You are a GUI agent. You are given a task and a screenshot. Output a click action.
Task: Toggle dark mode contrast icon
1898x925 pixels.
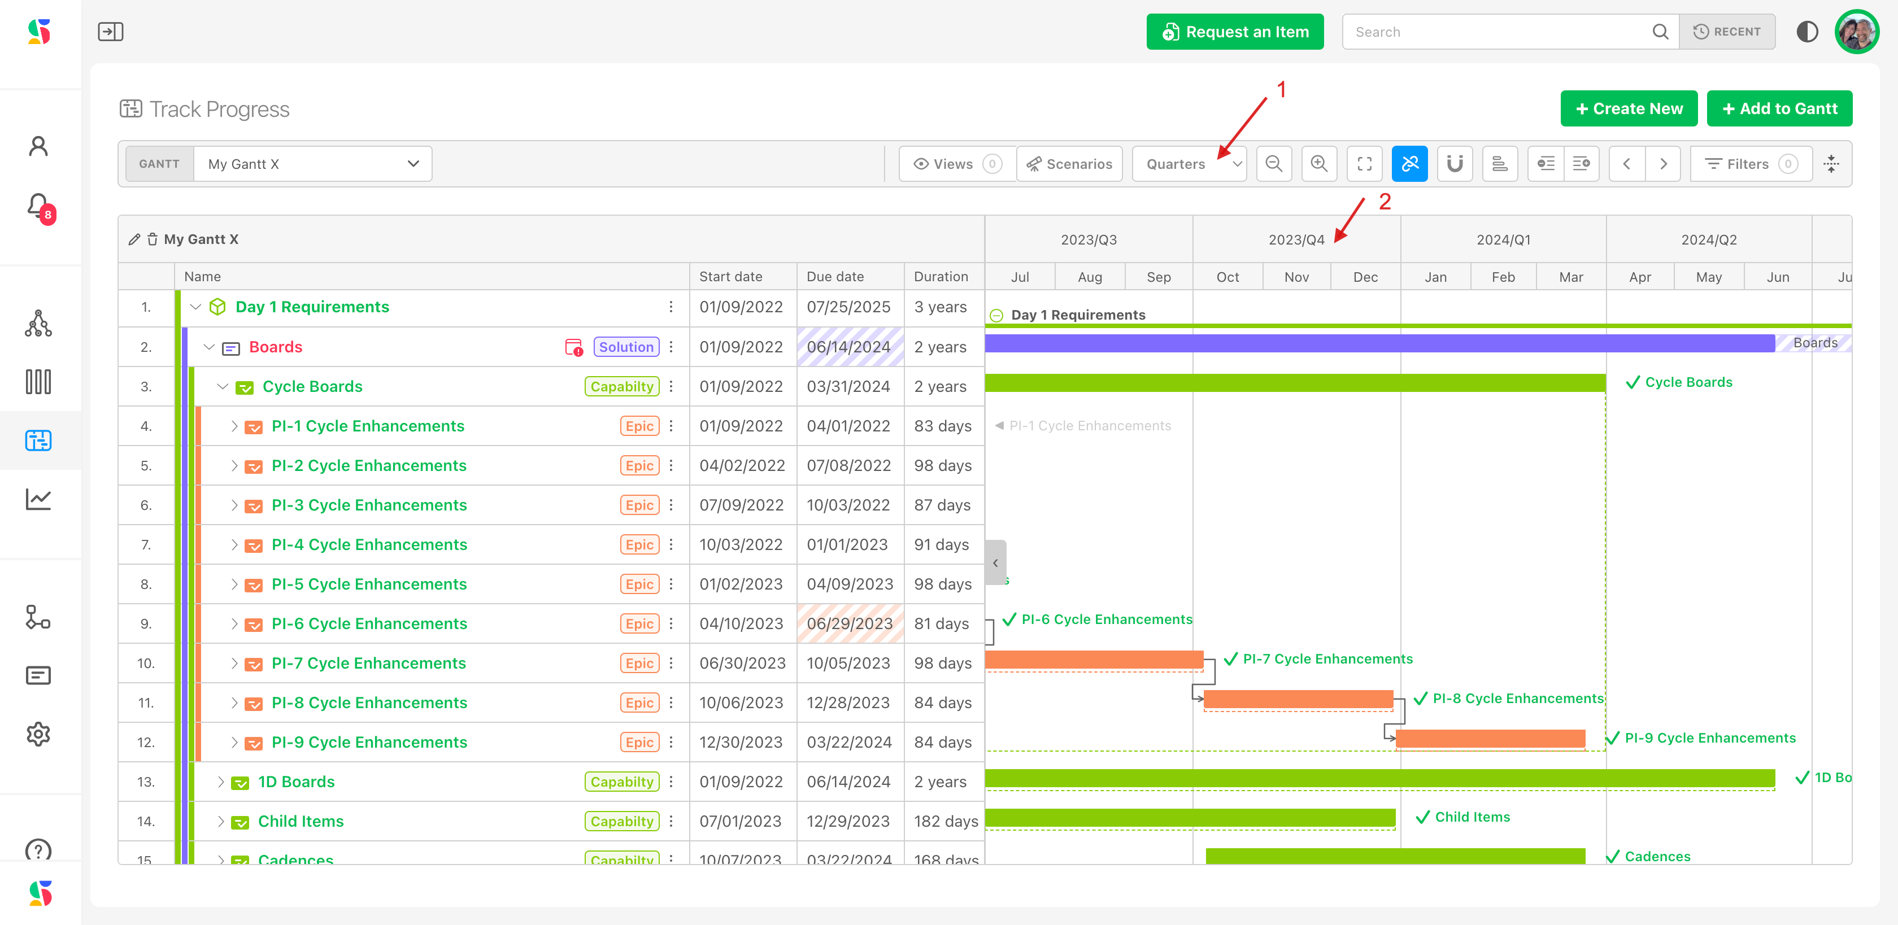[1806, 32]
